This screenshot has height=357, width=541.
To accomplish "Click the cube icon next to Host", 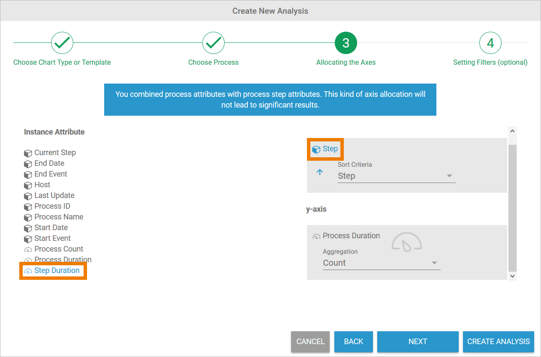I will click(28, 185).
